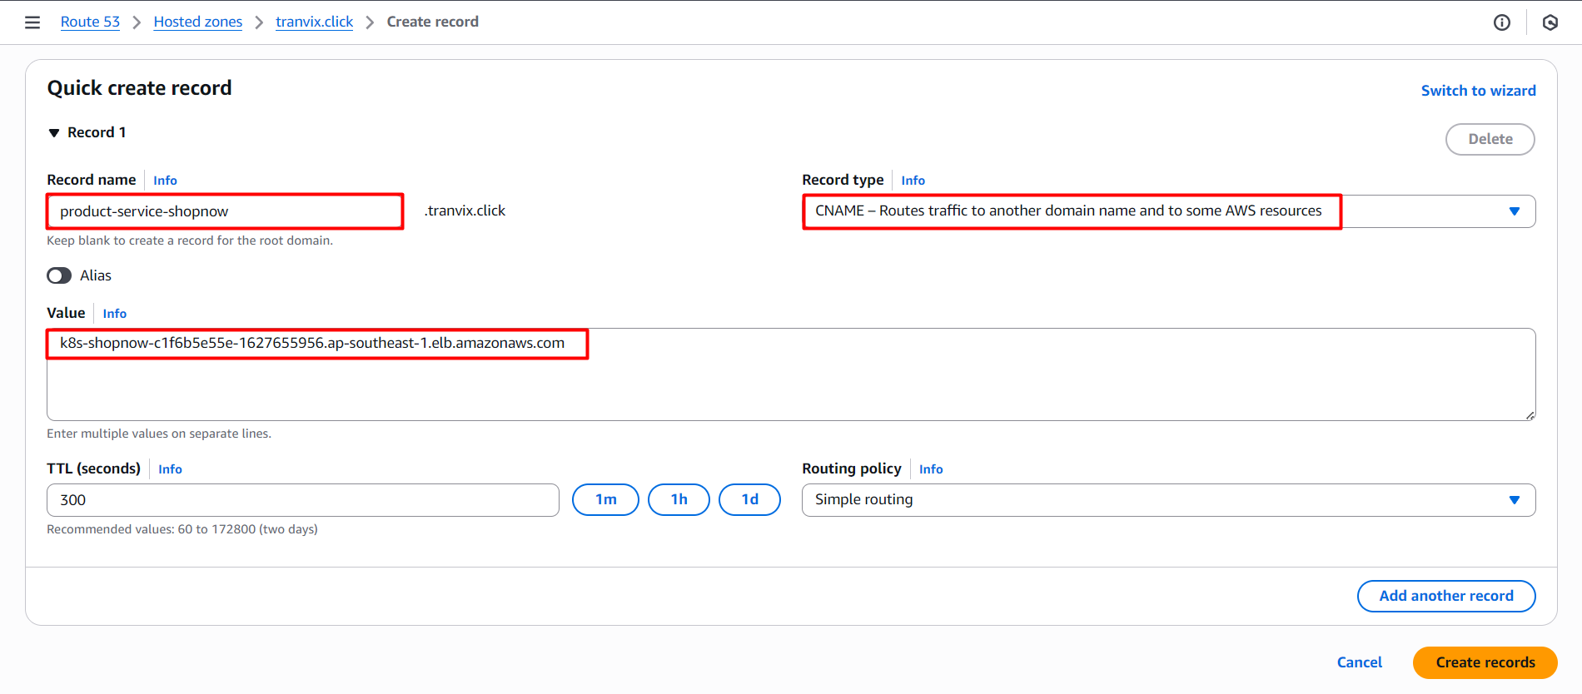
Task: Navigate to Hosted zones breadcrumb
Action: [x=197, y=22]
